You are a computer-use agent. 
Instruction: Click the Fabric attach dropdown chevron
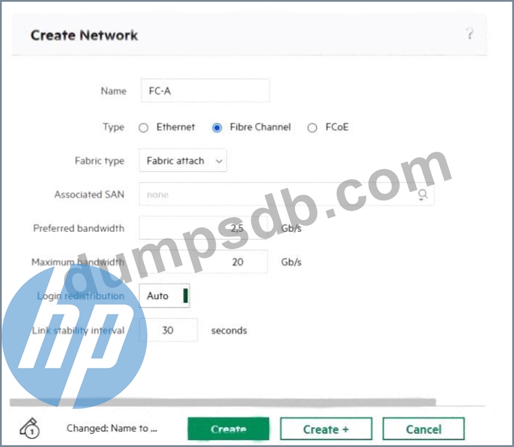tap(219, 161)
